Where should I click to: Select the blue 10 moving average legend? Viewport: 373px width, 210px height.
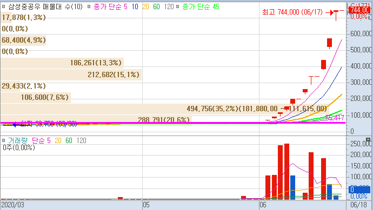135,6
